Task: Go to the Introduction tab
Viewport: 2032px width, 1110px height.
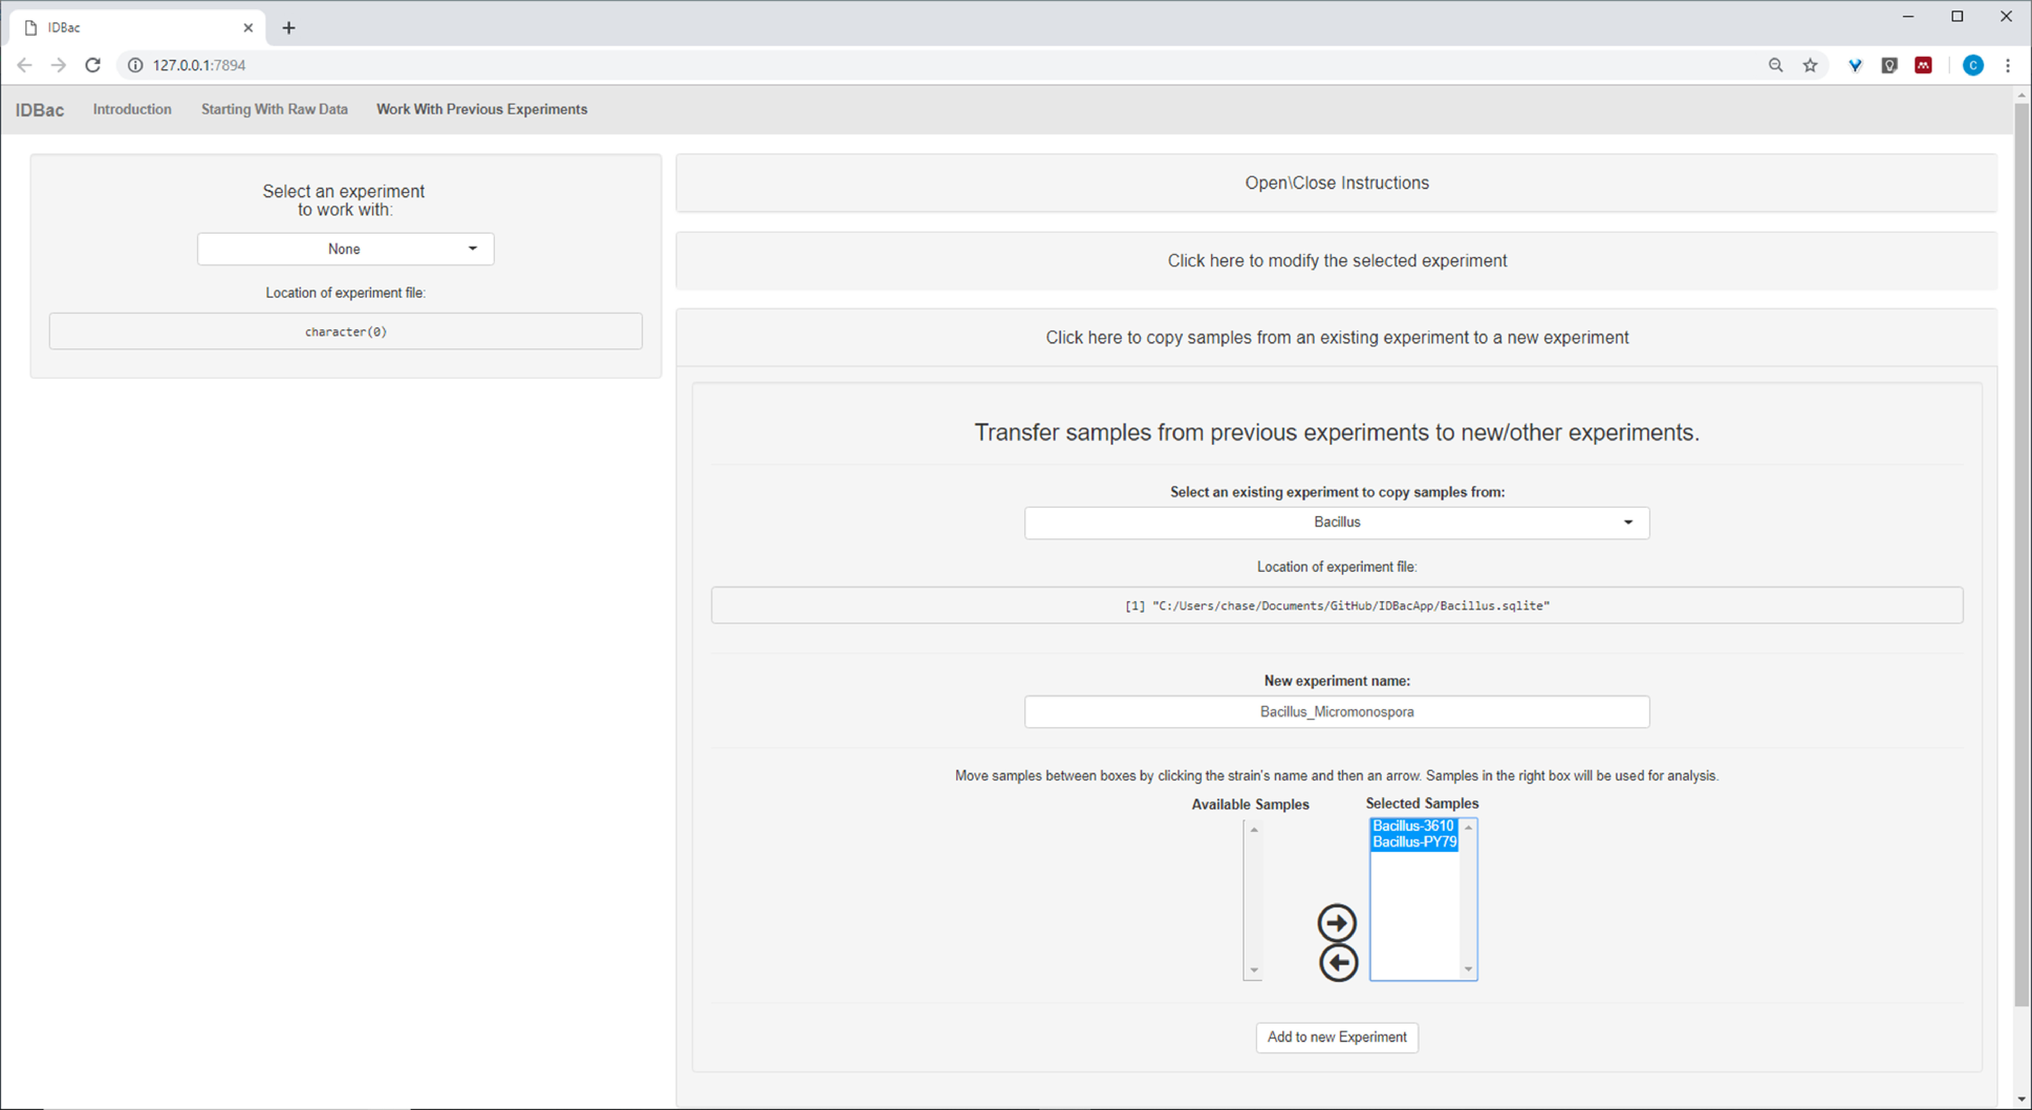Action: tap(132, 110)
